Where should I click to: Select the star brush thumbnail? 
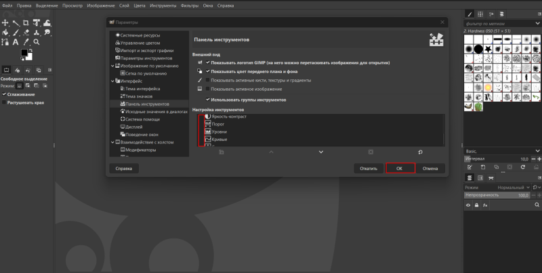[488, 49]
